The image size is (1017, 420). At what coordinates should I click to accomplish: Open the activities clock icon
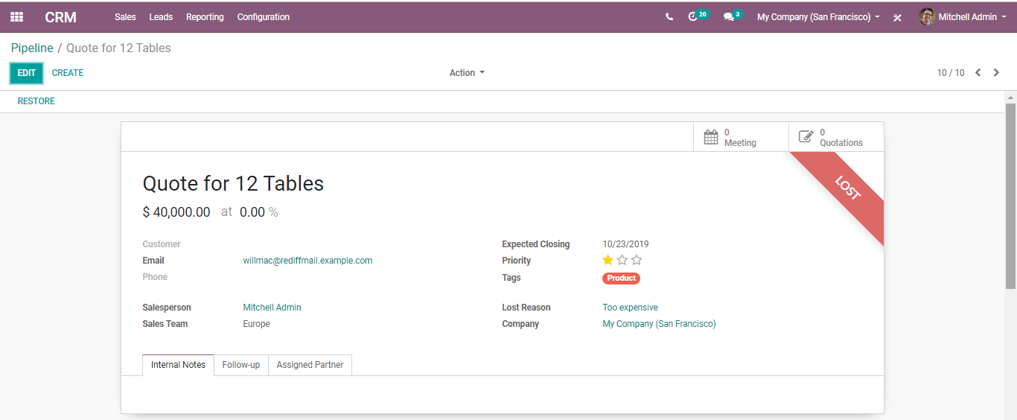[x=693, y=17]
